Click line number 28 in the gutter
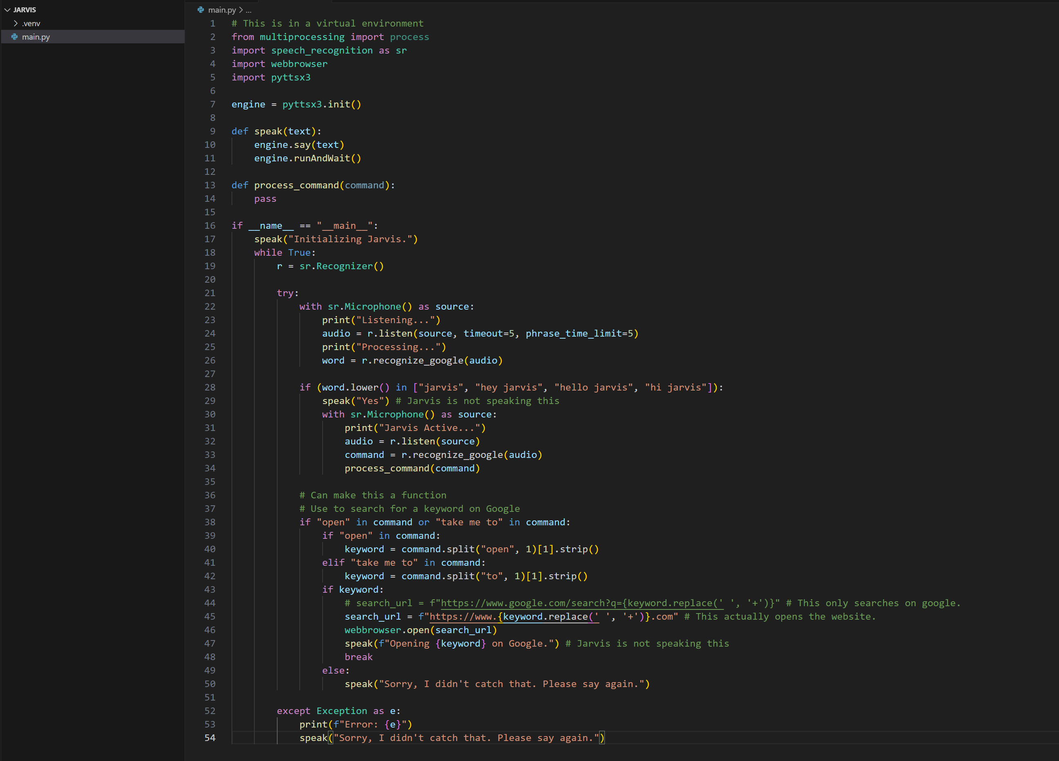The width and height of the screenshot is (1059, 761). click(x=210, y=387)
